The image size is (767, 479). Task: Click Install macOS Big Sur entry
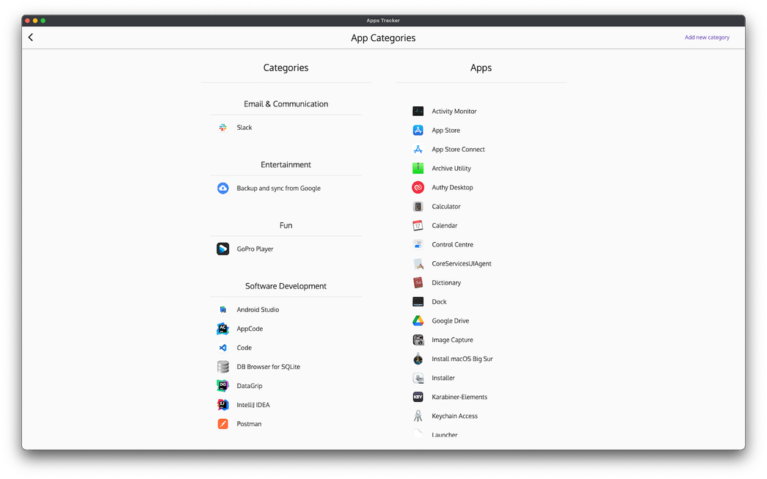point(462,359)
